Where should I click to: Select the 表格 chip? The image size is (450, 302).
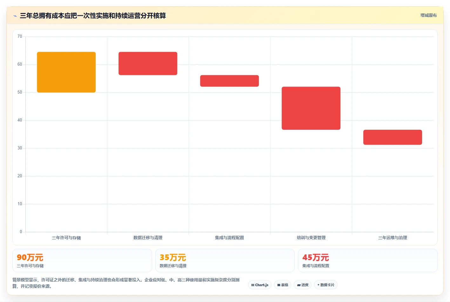pos(283,285)
